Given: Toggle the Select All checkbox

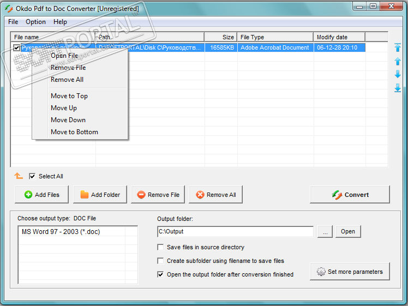Looking at the screenshot, I should point(33,176).
